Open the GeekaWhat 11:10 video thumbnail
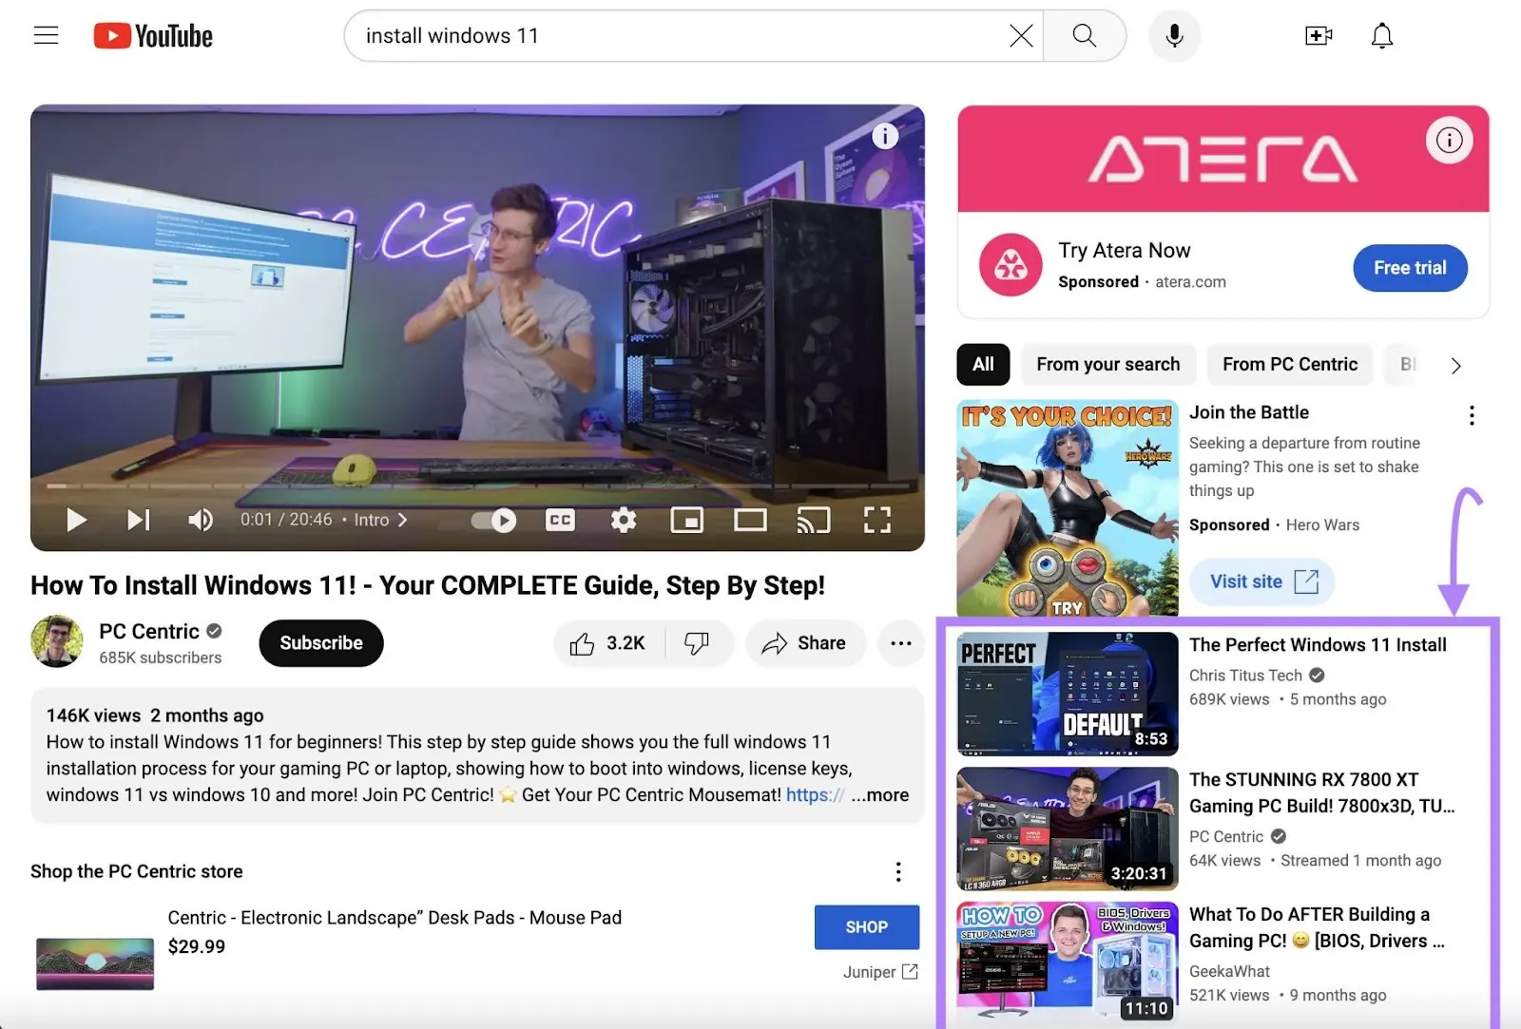 (1068, 963)
